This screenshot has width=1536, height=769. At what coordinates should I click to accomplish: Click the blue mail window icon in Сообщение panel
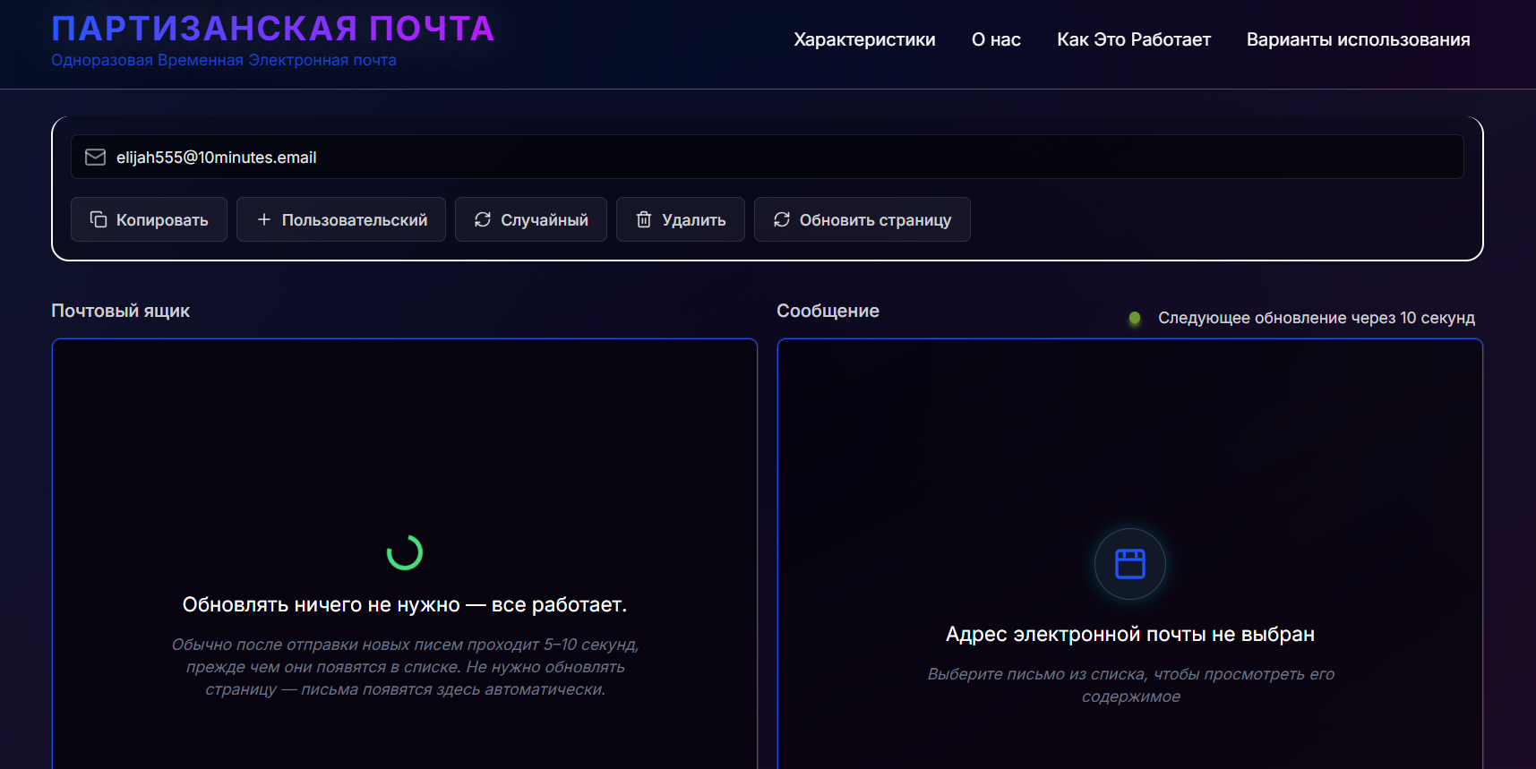pos(1129,564)
